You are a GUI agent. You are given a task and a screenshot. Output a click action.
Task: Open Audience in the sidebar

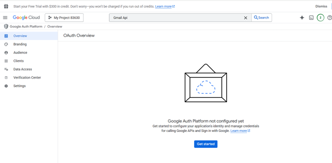click(x=29, y=52)
